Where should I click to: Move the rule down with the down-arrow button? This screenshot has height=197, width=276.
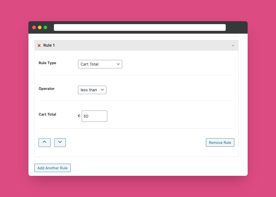pyautogui.click(x=60, y=142)
